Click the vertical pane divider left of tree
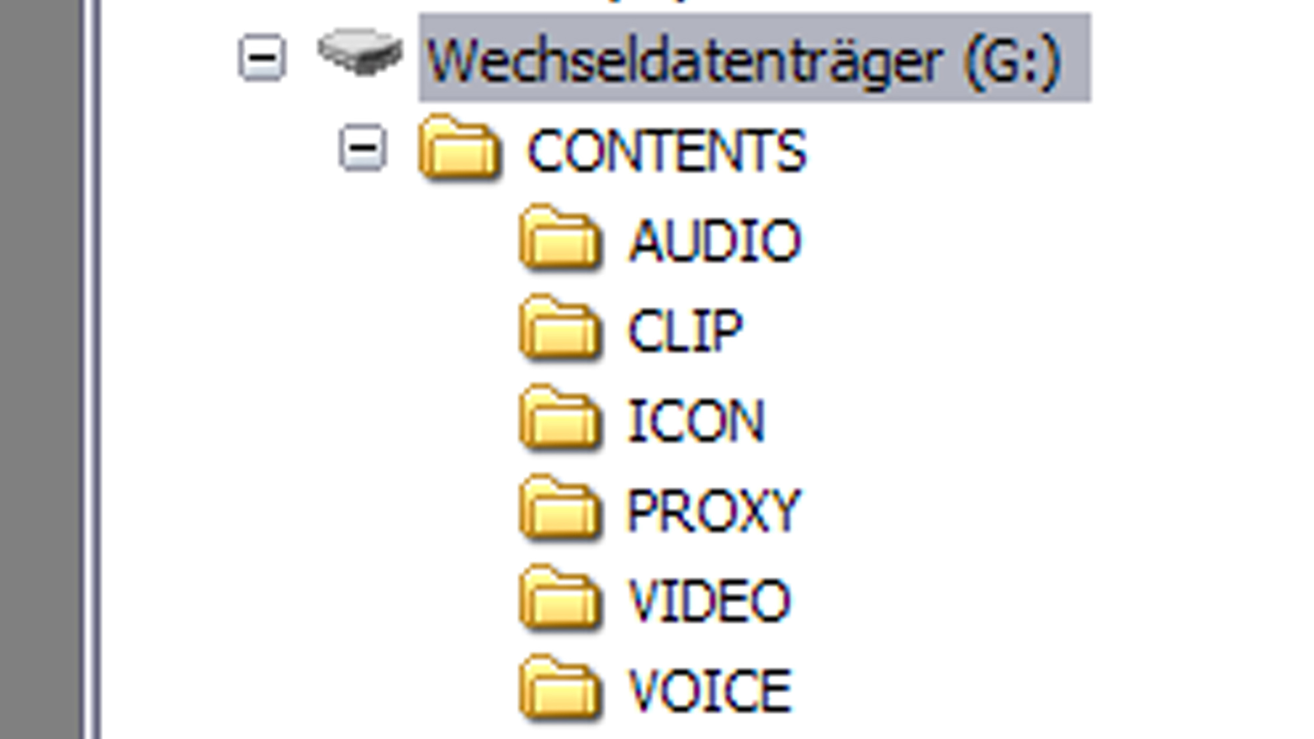This screenshot has height=739, width=1314. coord(92,369)
